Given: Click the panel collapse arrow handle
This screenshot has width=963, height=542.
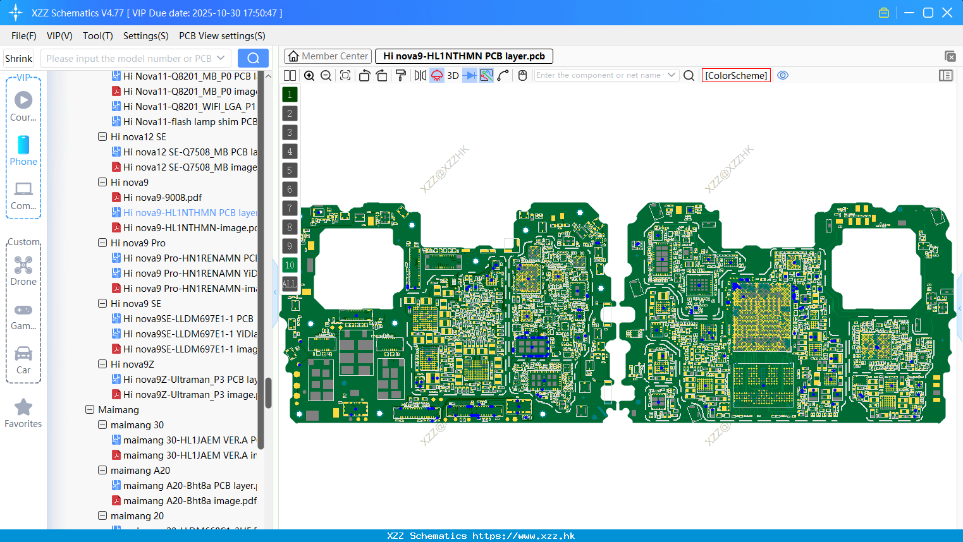Looking at the screenshot, I should pos(275,292).
